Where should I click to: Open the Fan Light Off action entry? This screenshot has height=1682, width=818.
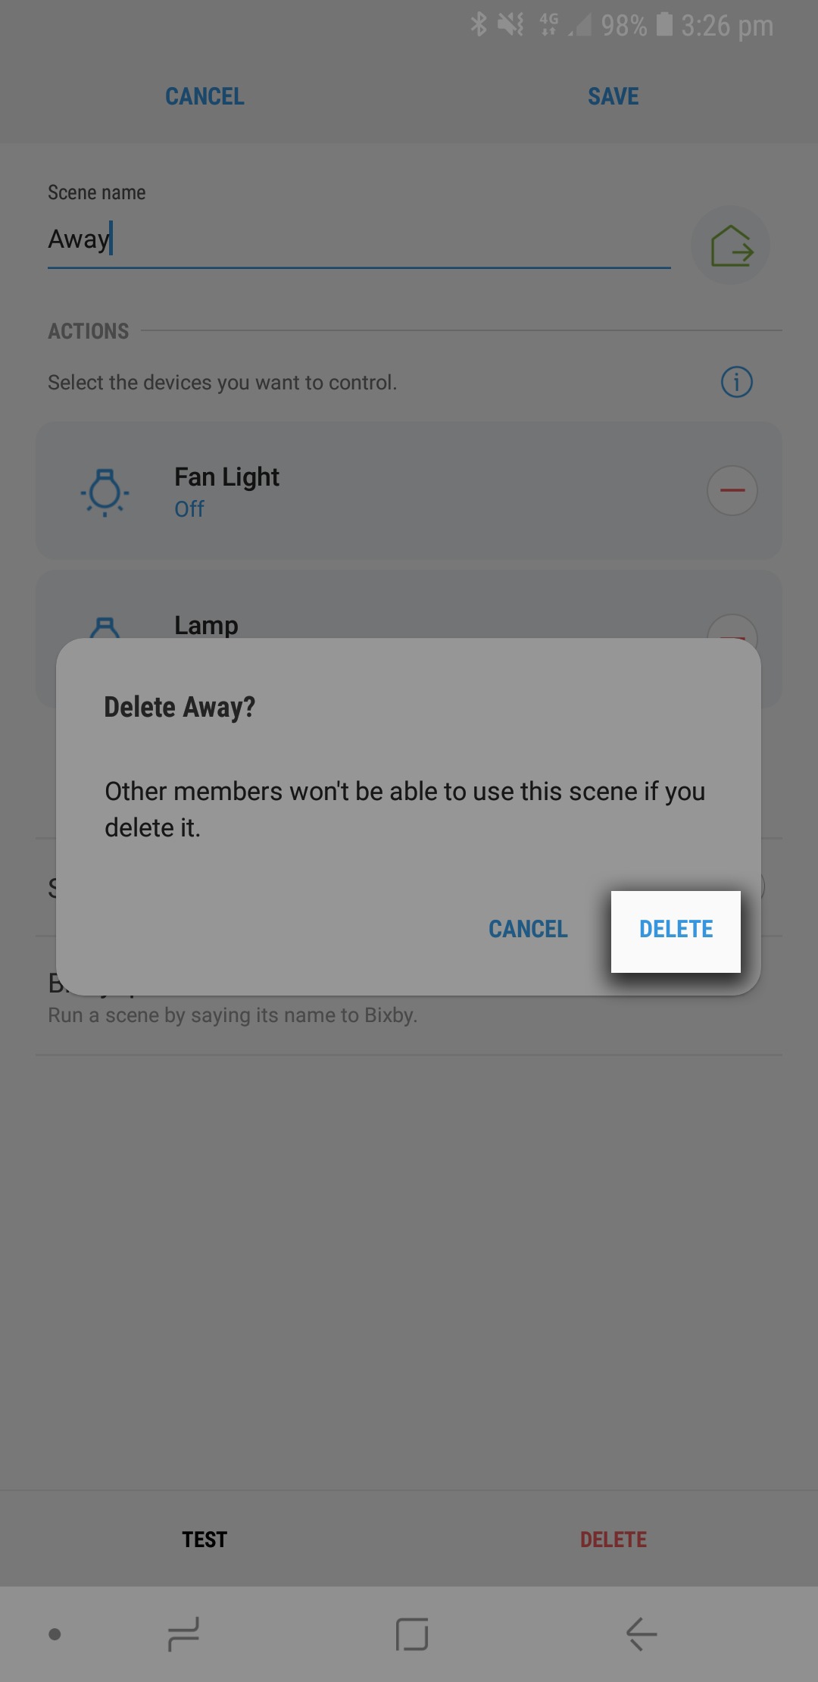[409, 491]
